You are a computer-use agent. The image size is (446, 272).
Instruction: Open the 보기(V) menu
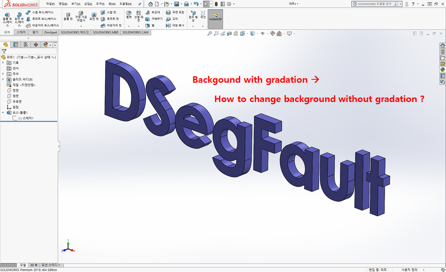pos(76,4)
